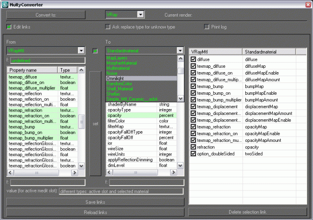Screen dimensions: 313x220
Task: Uncheck the texmap_refraction link checkbox
Action: pos(193,127)
